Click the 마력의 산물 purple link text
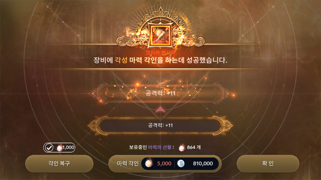321x180 pixels. click(x=160, y=147)
